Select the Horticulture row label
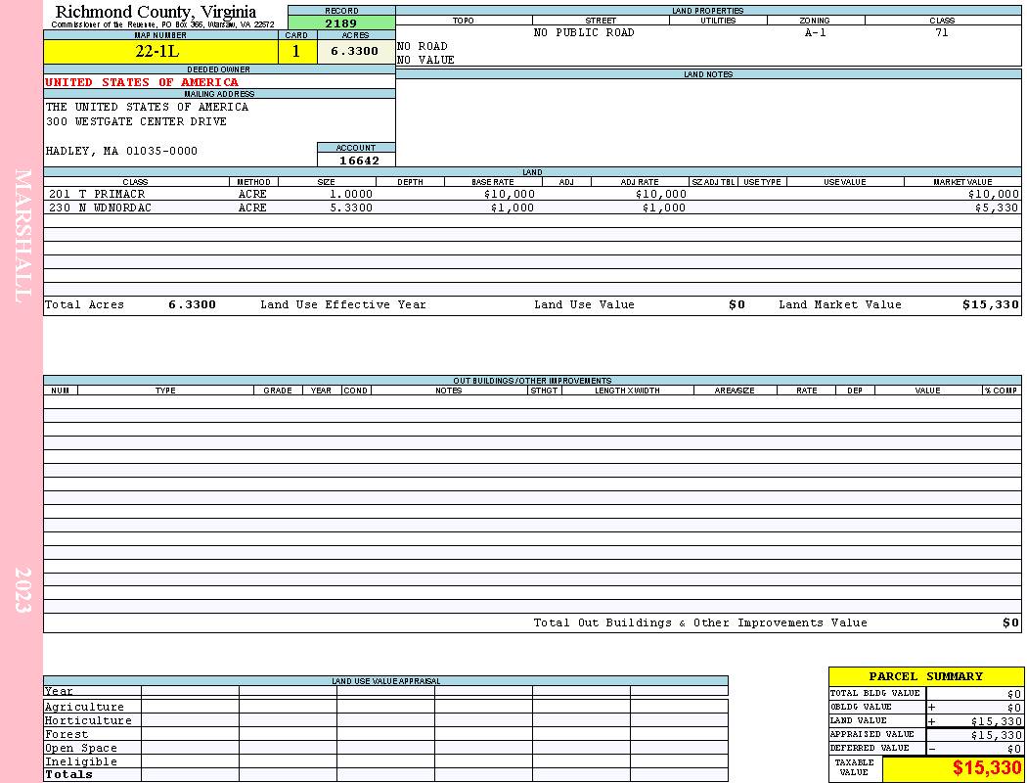Image resolution: width=1027 pixels, height=783 pixels. click(88, 720)
